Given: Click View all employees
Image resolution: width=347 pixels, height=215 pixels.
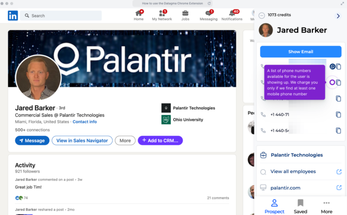Looking at the screenshot, I should (x=293, y=171).
